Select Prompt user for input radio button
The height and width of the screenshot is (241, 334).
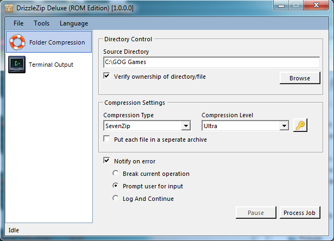tap(116, 186)
